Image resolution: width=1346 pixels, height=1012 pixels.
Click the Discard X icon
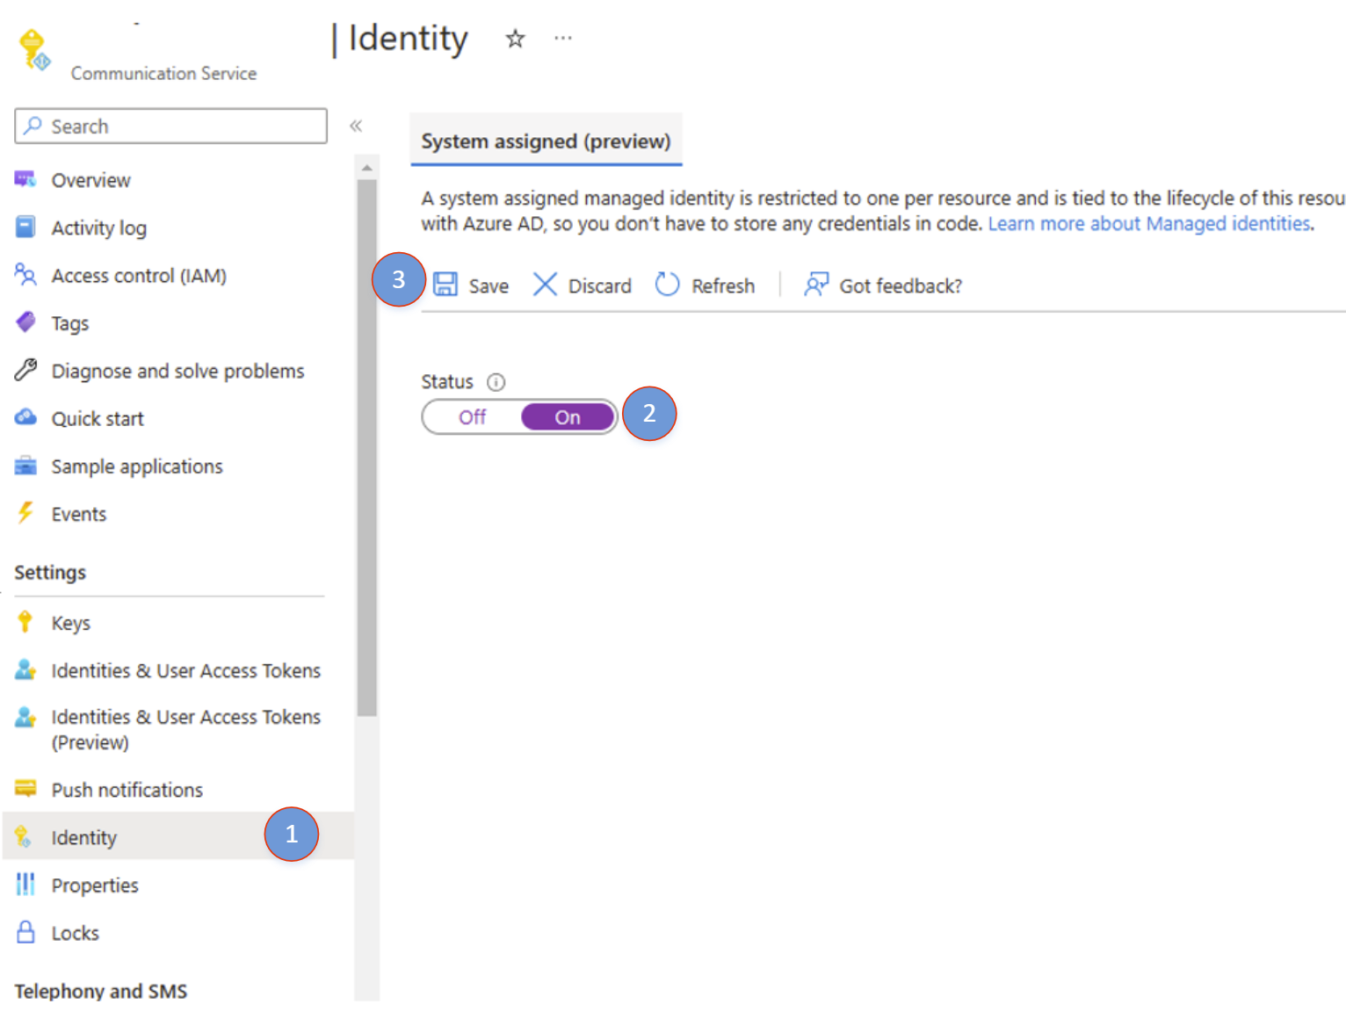(545, 285)
